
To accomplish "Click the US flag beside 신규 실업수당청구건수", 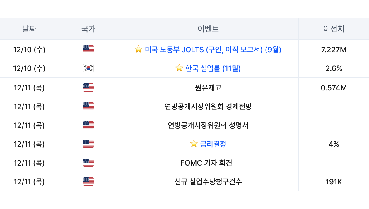I will coord(88,182).
